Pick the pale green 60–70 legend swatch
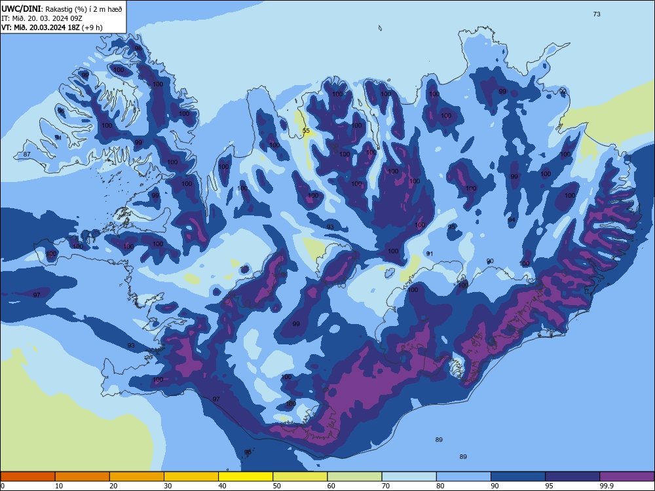Viewport: 655px width, 491px height. click(x=354, y=477)
